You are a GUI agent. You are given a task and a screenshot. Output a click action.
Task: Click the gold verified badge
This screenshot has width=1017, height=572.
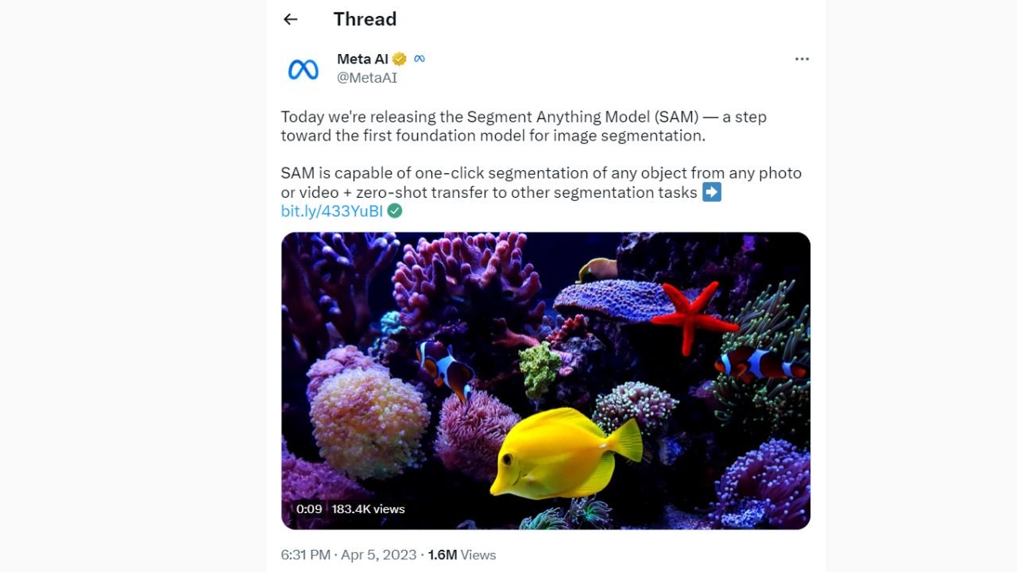pyautogui.click(x=400, y=59)
